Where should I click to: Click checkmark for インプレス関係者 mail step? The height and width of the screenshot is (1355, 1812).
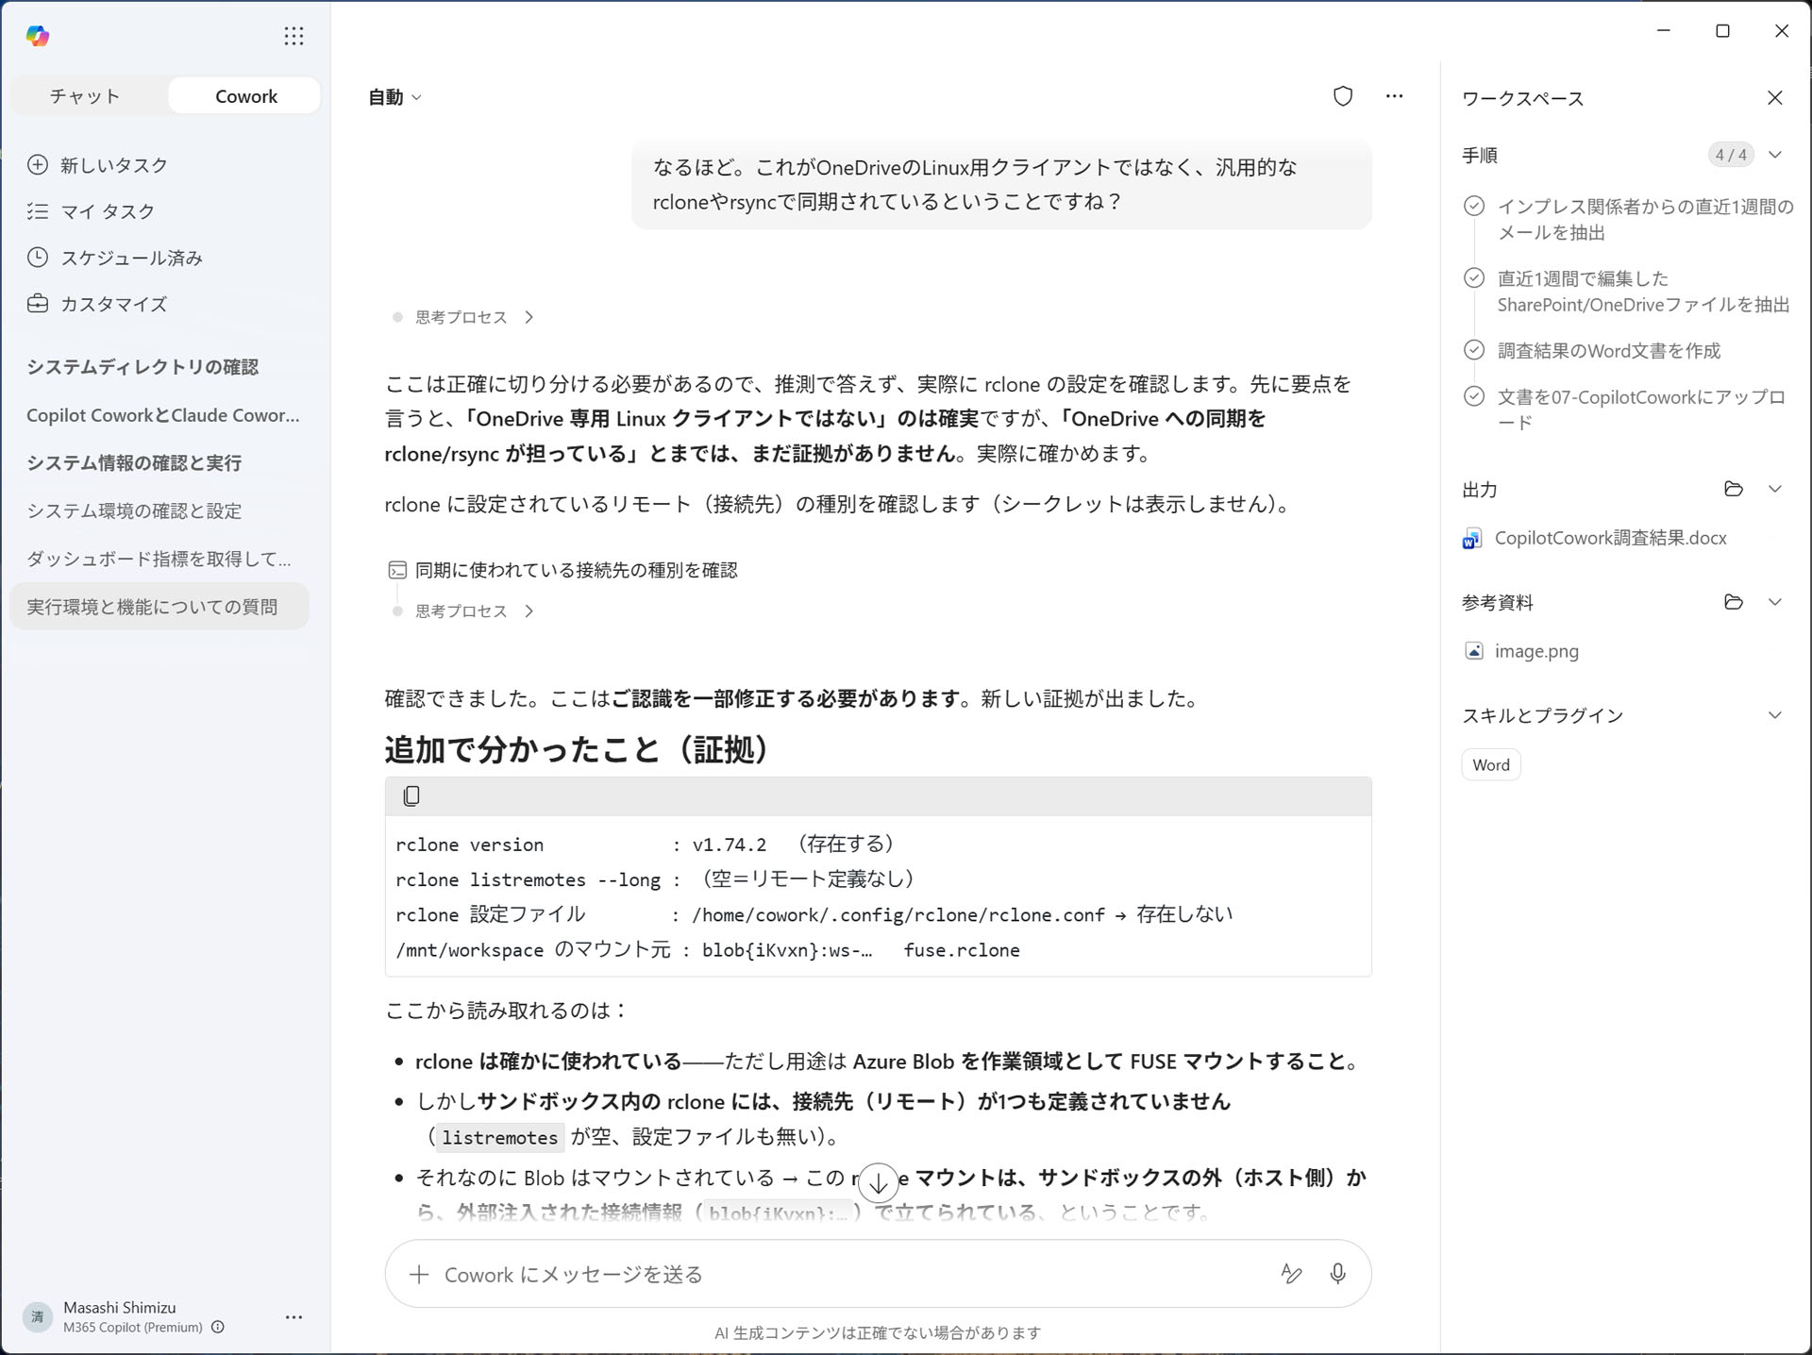1474,207
